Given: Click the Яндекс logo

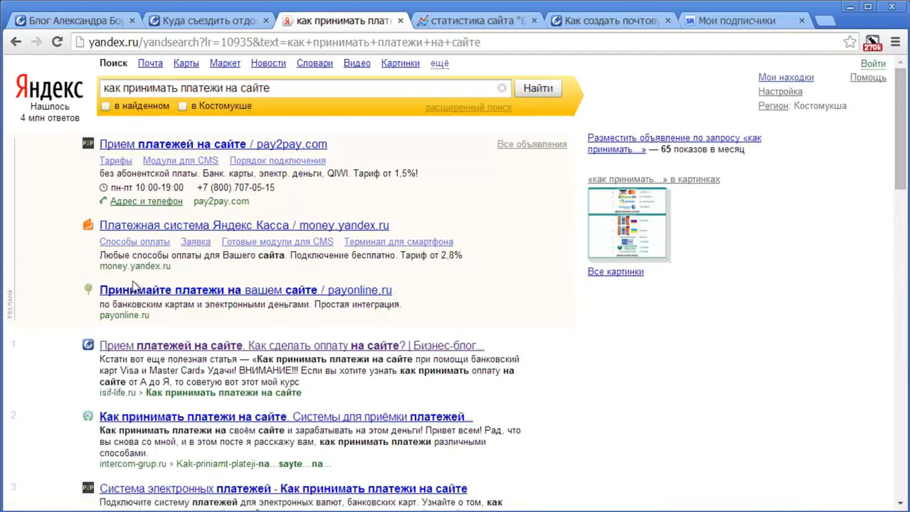Looking at the screenshot, I should [x=49, y=88].
